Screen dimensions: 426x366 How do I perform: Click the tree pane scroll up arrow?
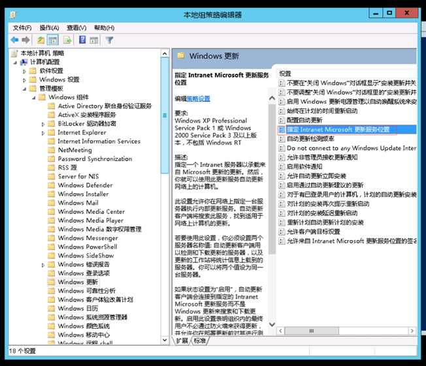coord(165,53)
